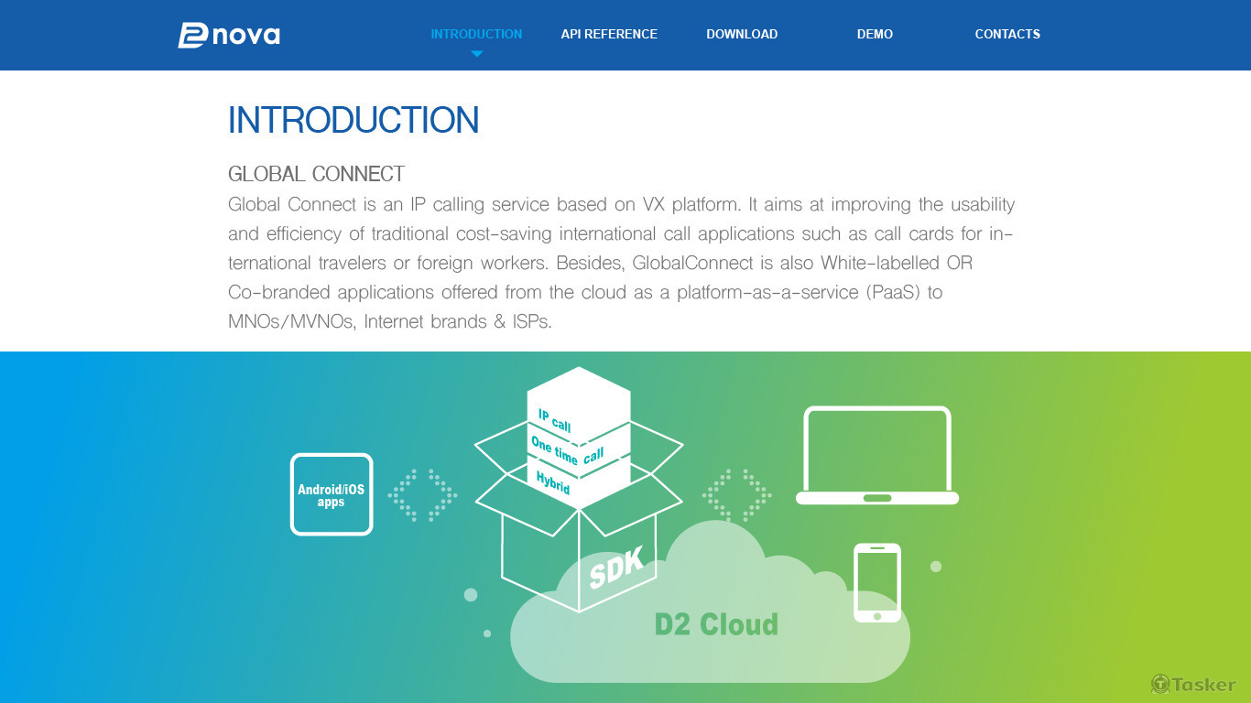Open the Introduction nav tab

(x=476, y=34)
